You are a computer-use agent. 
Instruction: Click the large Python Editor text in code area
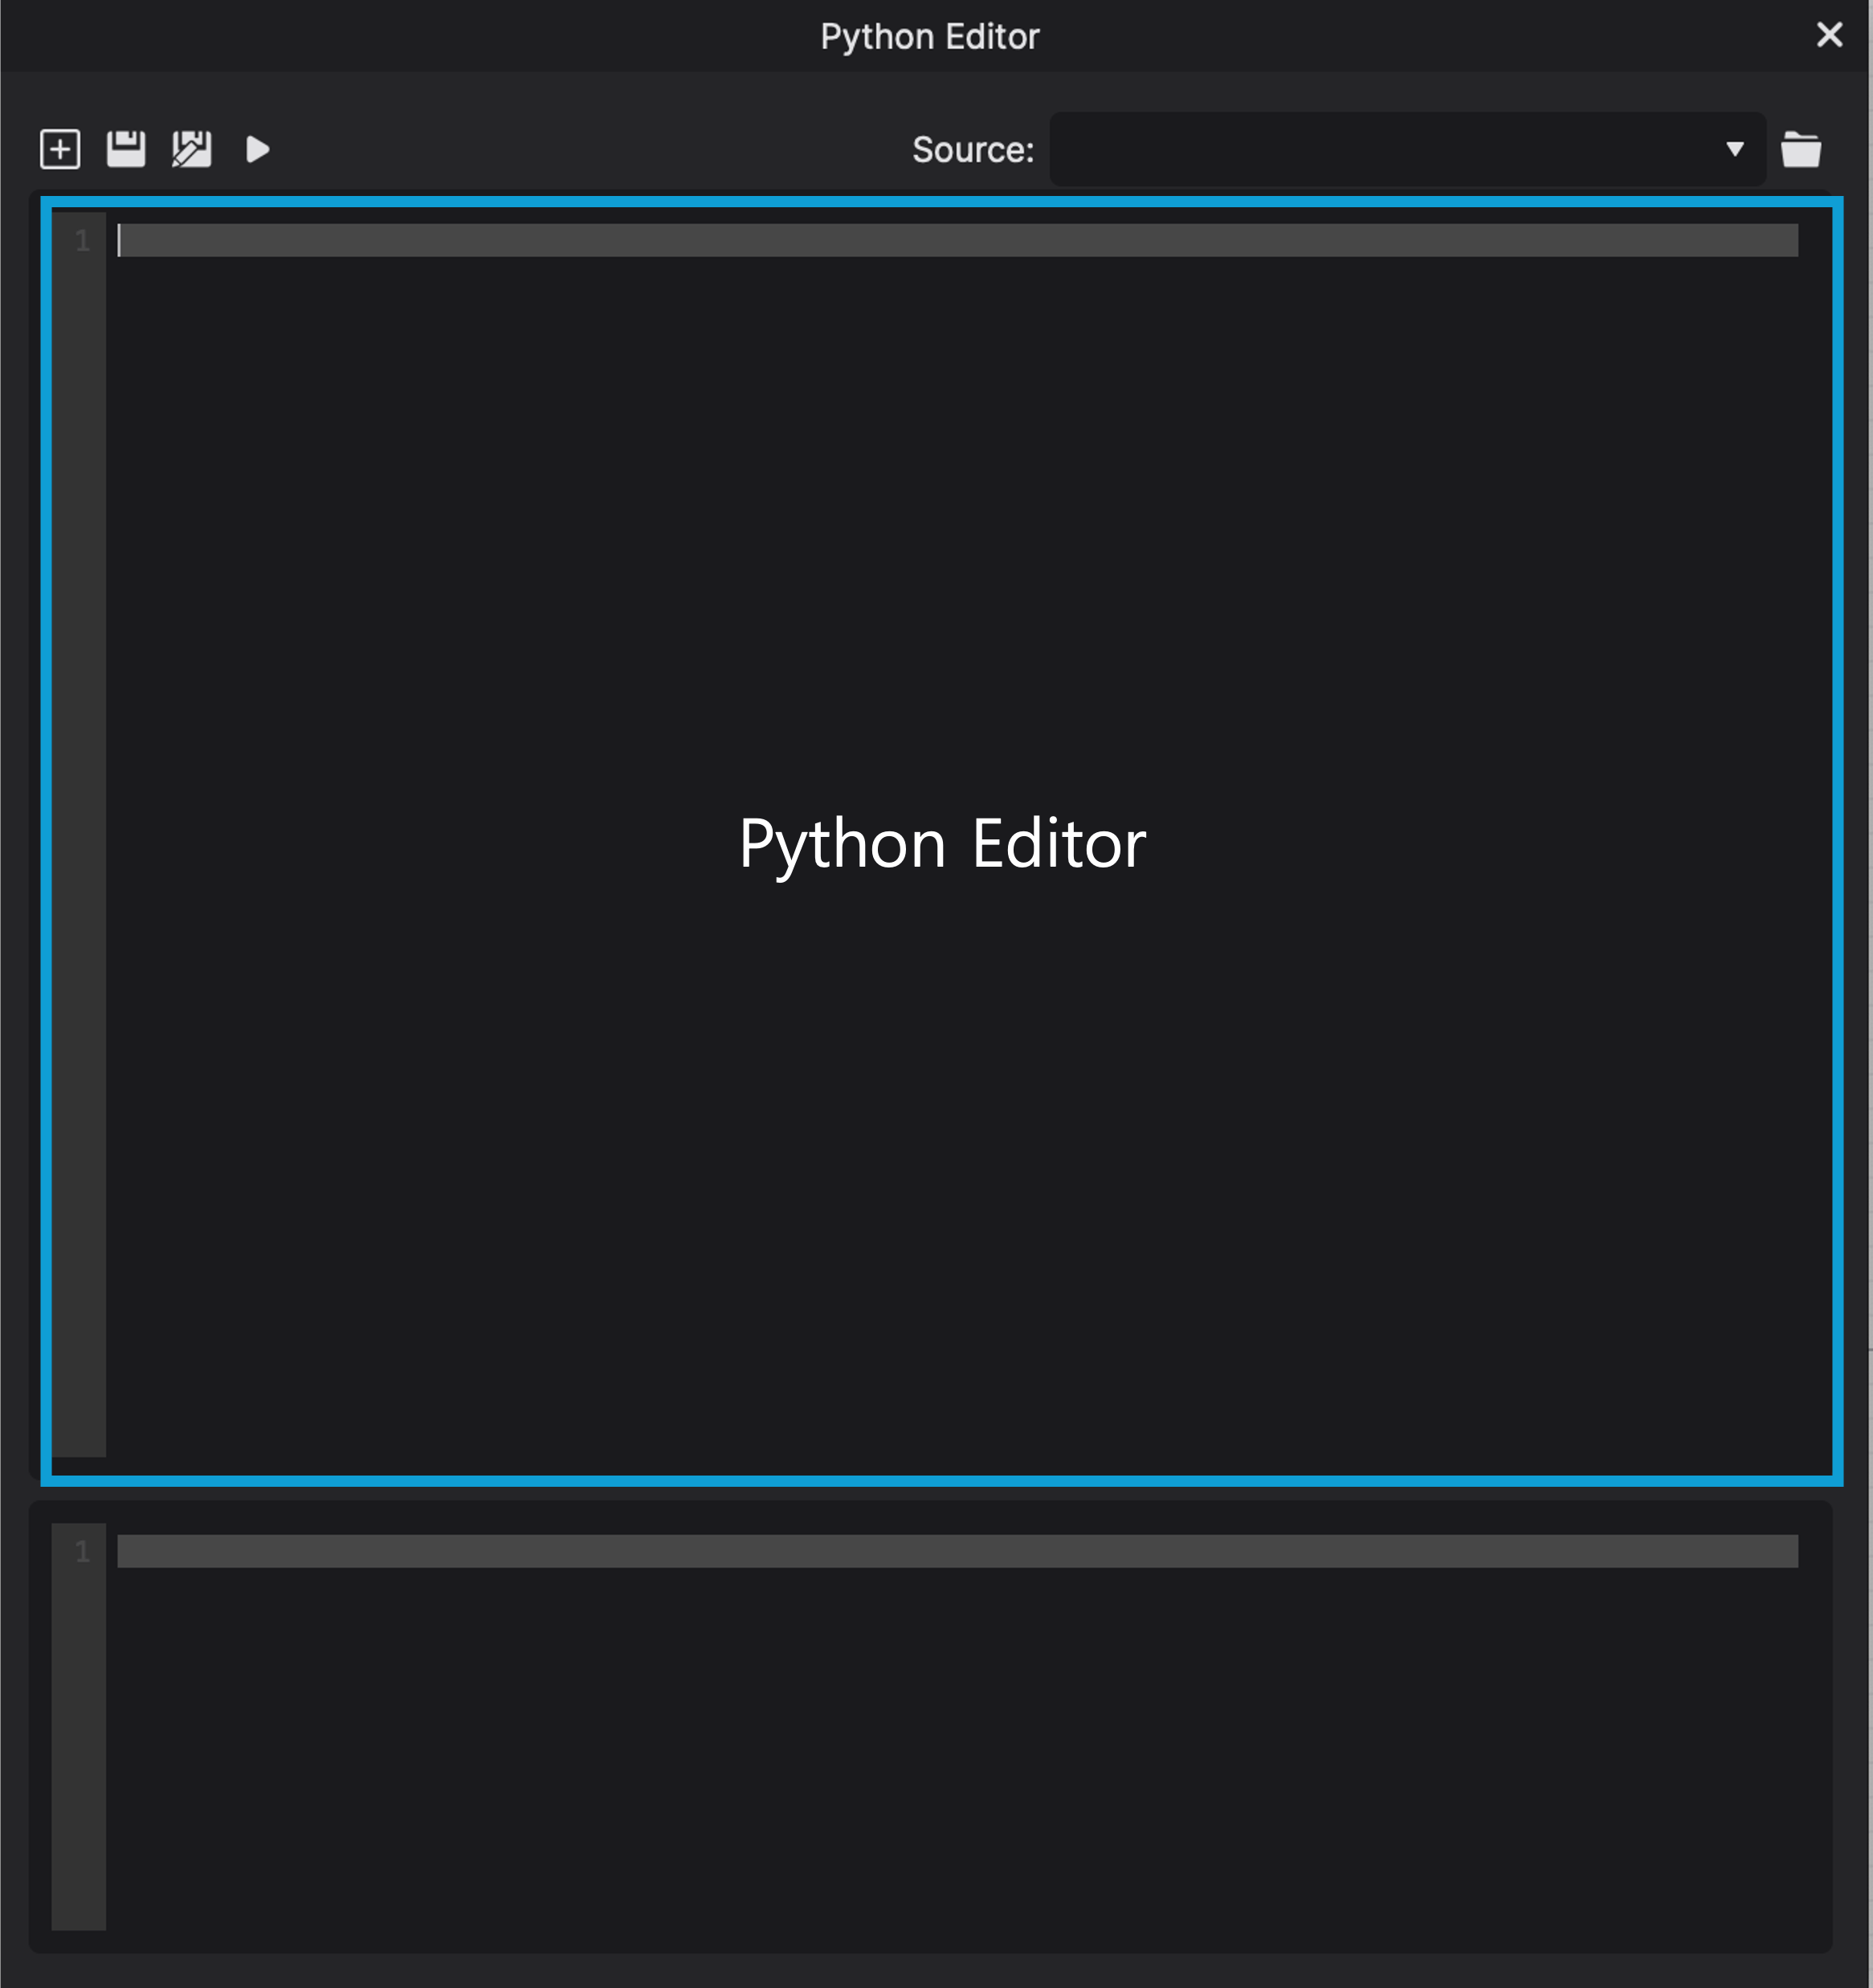click(941, 843)
